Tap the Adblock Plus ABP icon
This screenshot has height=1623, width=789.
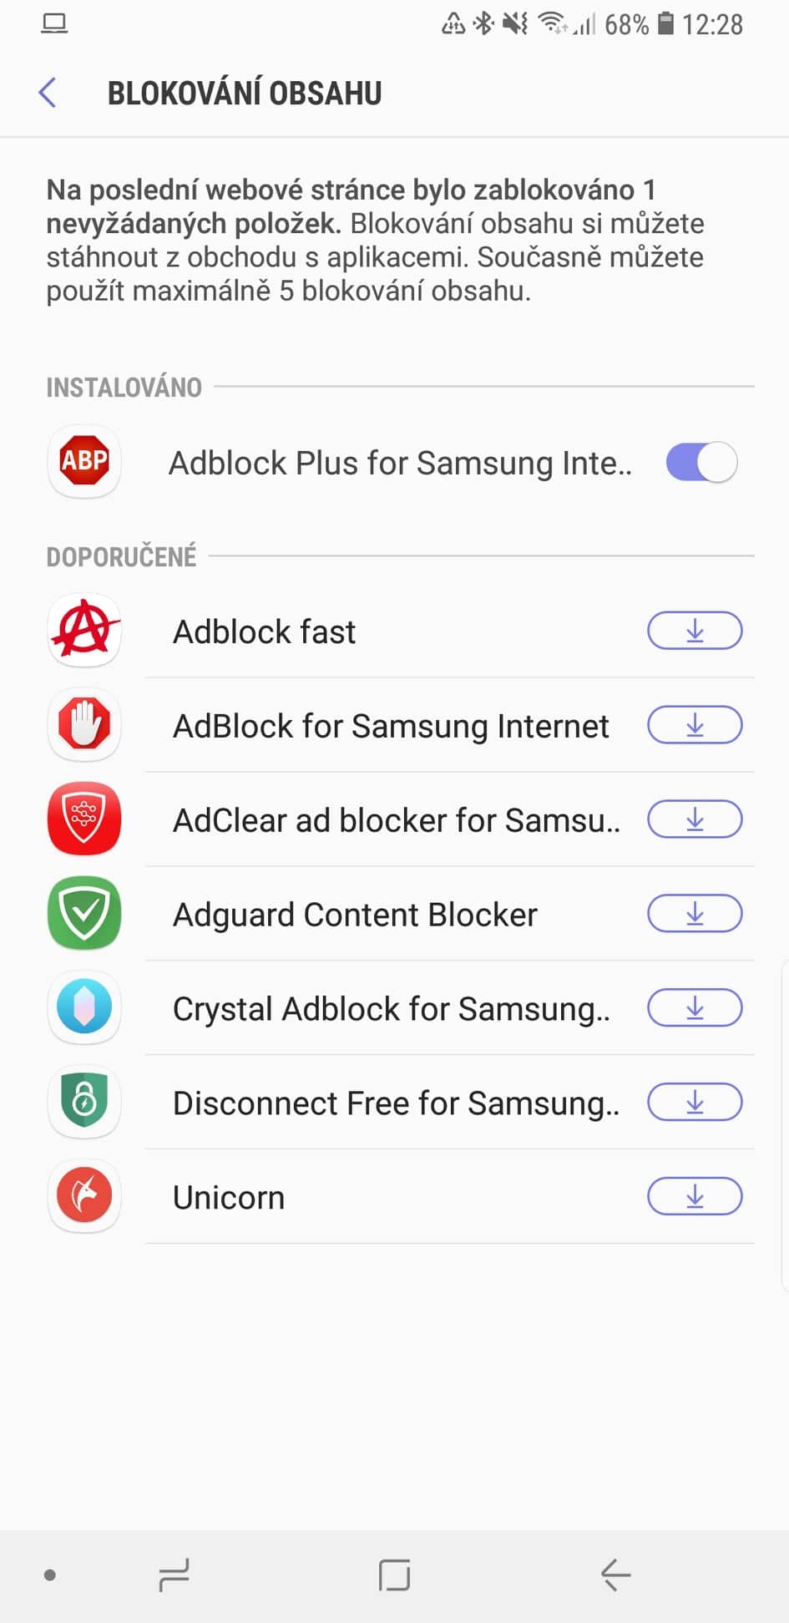point(84,461)
